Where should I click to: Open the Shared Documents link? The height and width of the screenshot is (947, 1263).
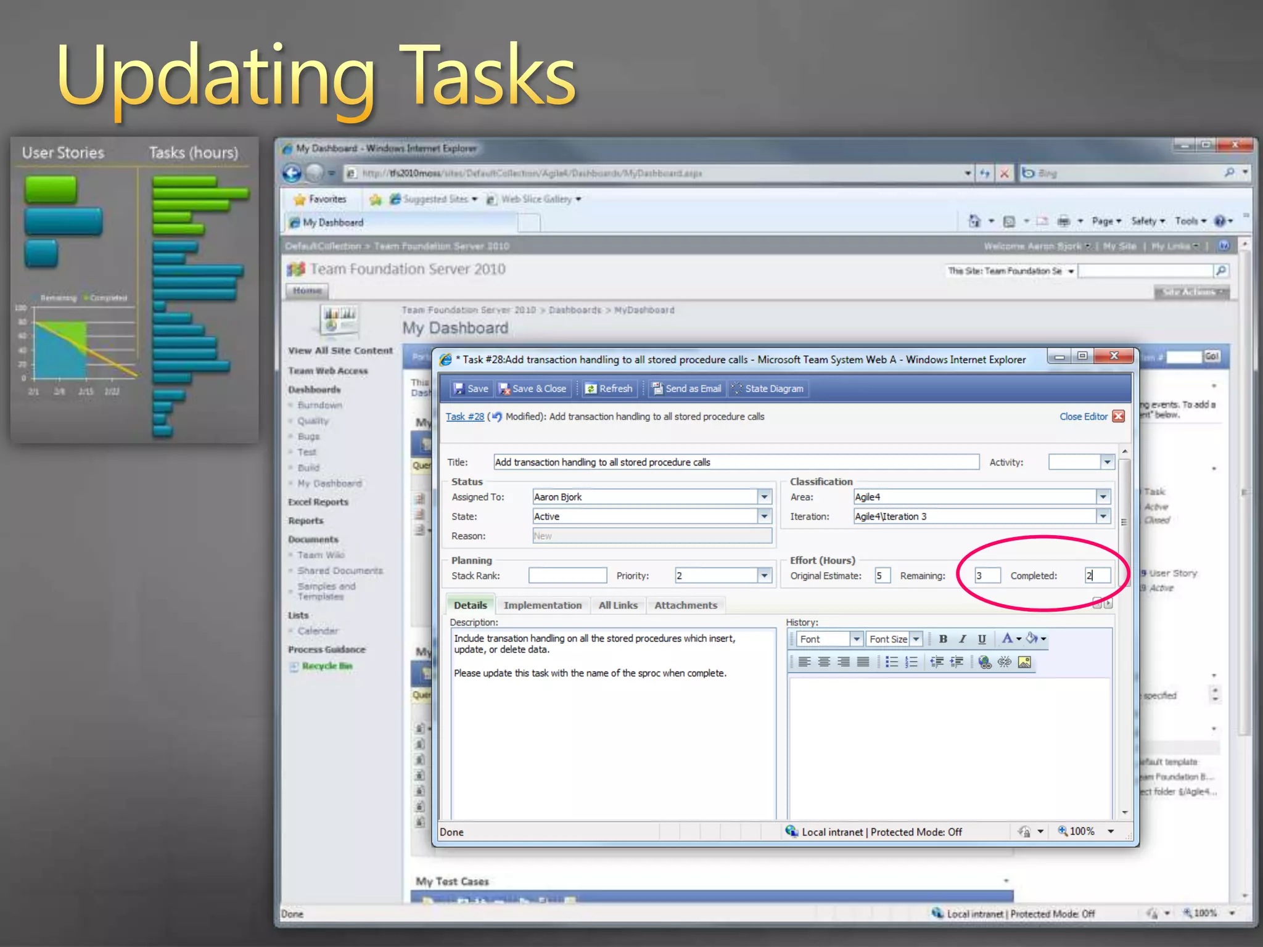(x=340, y=571)
